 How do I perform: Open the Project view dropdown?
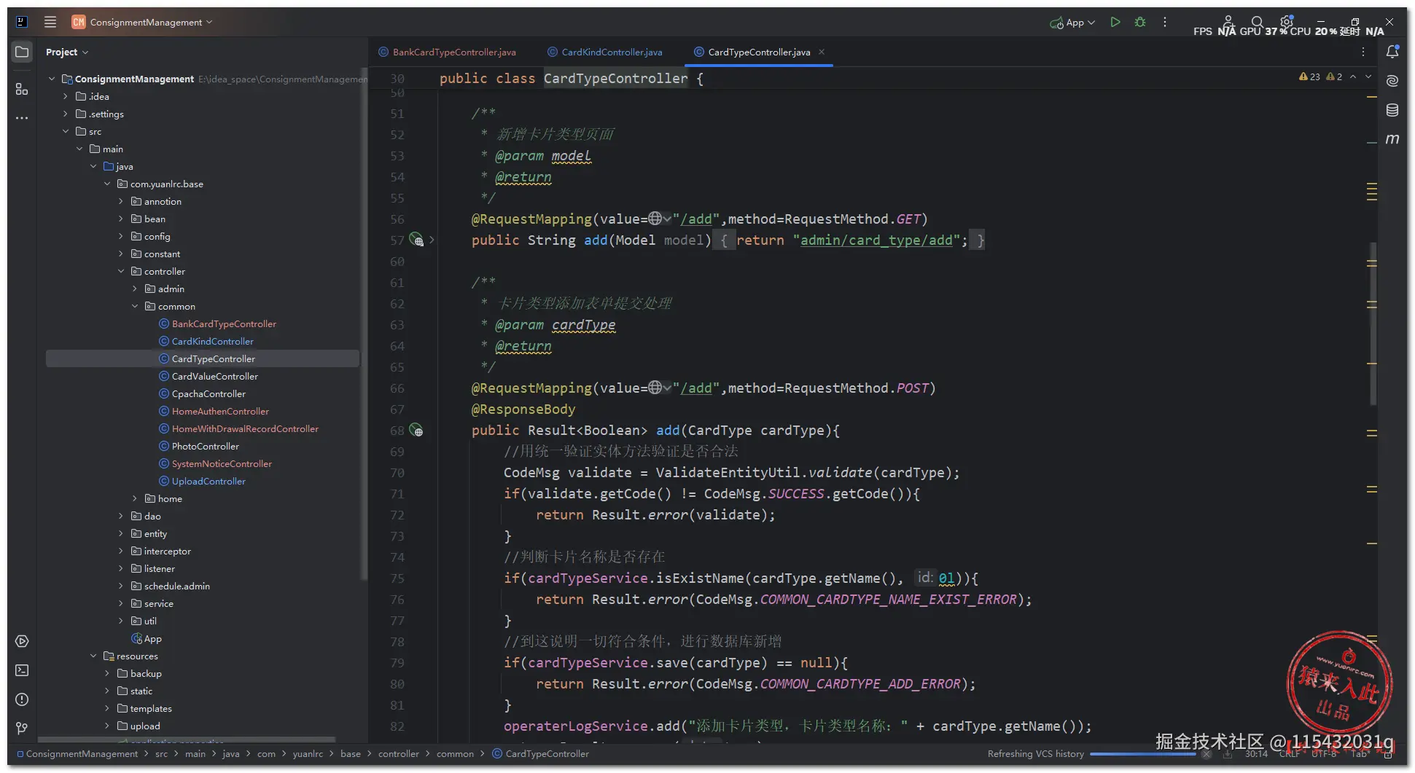[66, 52]
